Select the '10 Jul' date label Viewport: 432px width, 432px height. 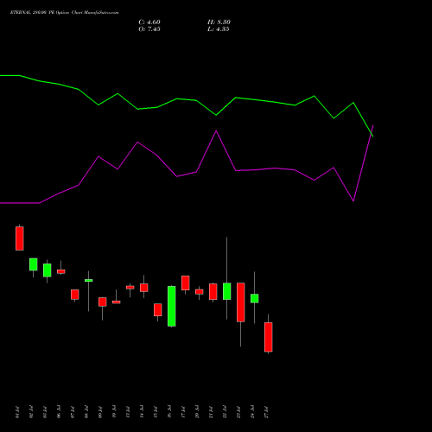114,412
